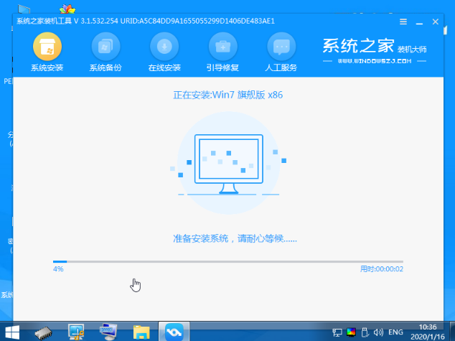Screen dimensions: 455x341
Task: Click the colorful flower desktop icon
Action: pyautogui.click(x=67, y=9)
